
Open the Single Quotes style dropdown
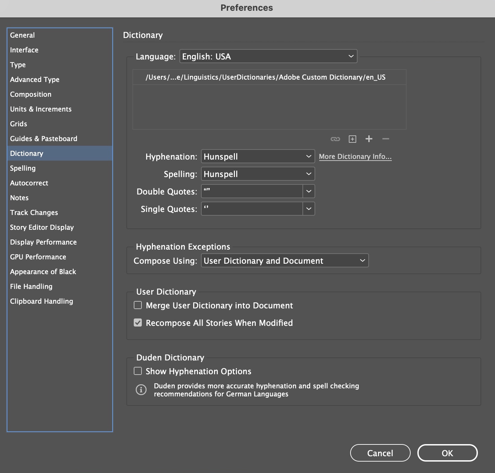click(308, 209)
